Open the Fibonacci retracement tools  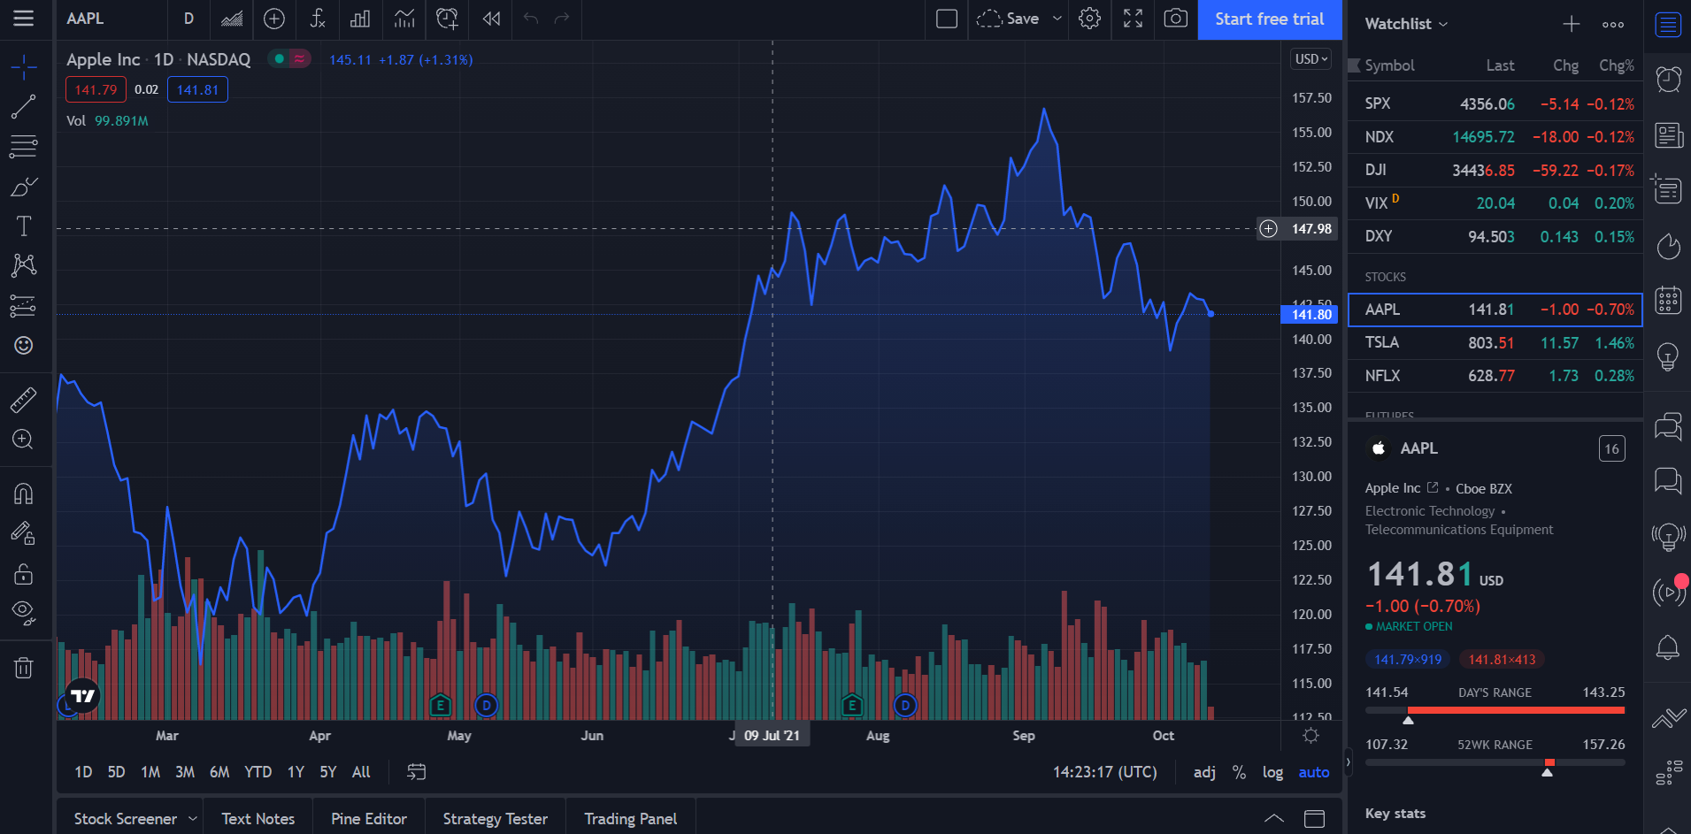pyautogui.click(x=24, y=146)
